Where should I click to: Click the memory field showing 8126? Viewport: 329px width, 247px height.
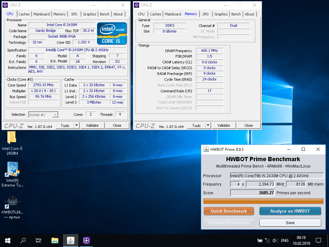pos(296,184)
